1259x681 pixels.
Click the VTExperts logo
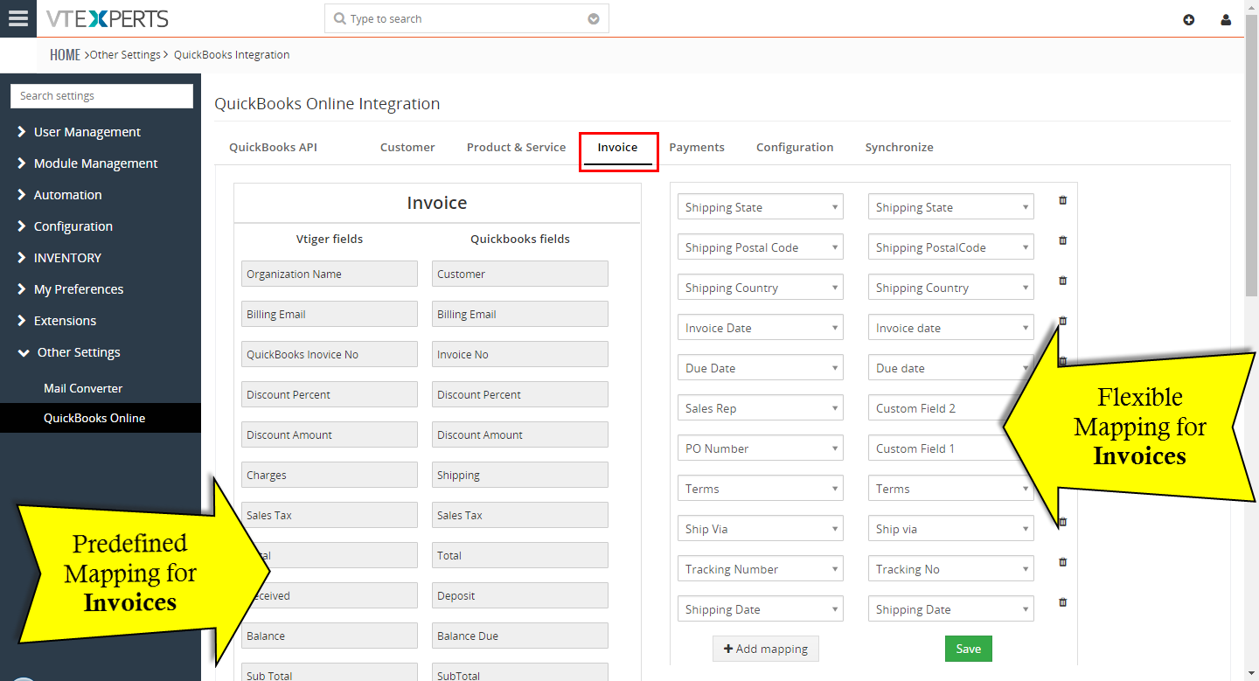coord(108,18)
